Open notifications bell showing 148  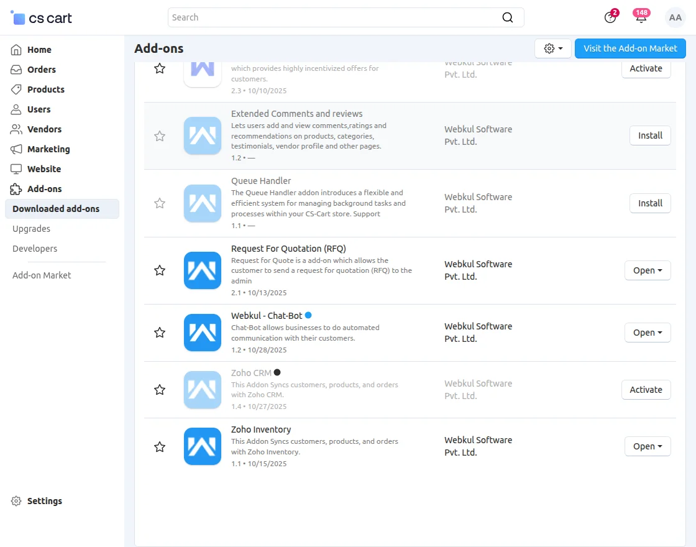click(x=641, y=17)
